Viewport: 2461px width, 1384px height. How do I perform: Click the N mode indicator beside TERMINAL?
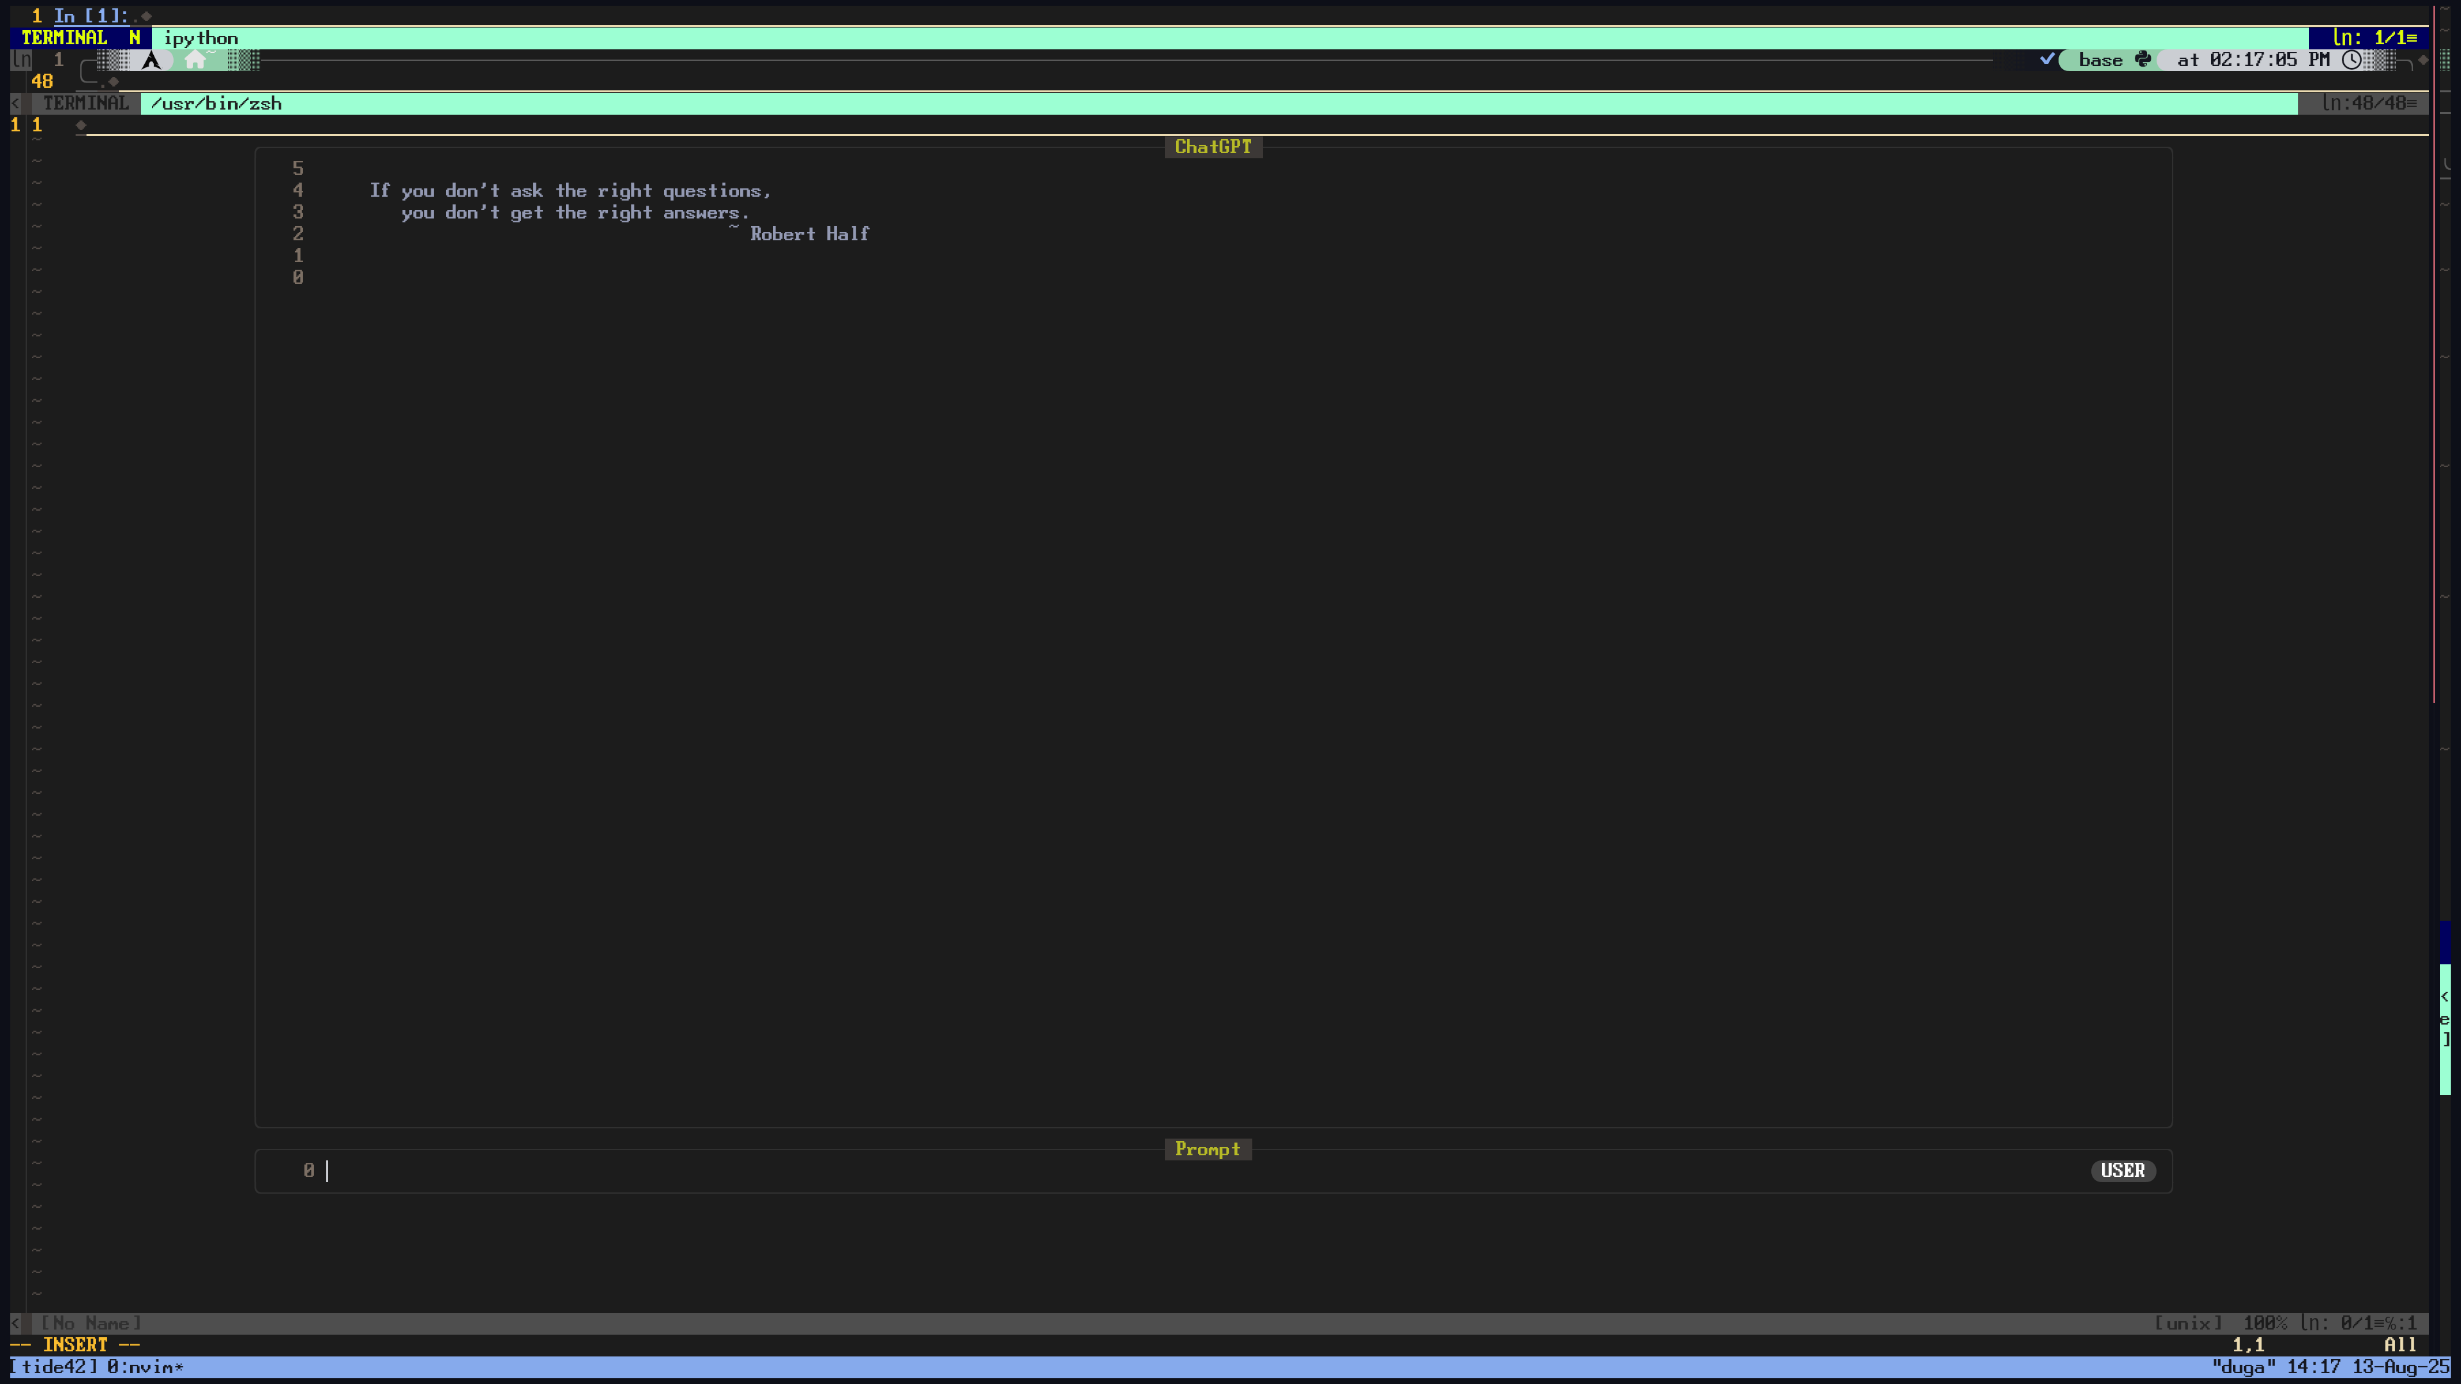coord(135,38)
